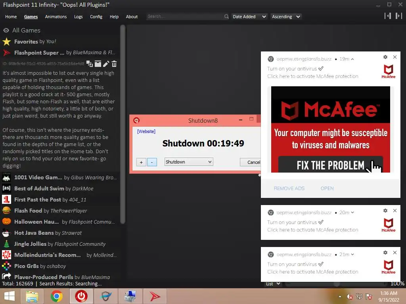Open Windows Start button
Viewport: 406px width, 304px height.
(x=10, y=296)
